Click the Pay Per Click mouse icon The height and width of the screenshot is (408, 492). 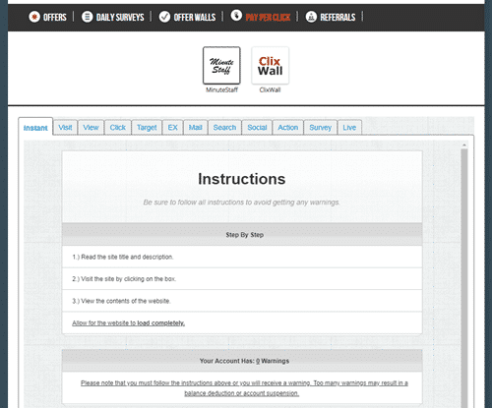click(236, 15)
